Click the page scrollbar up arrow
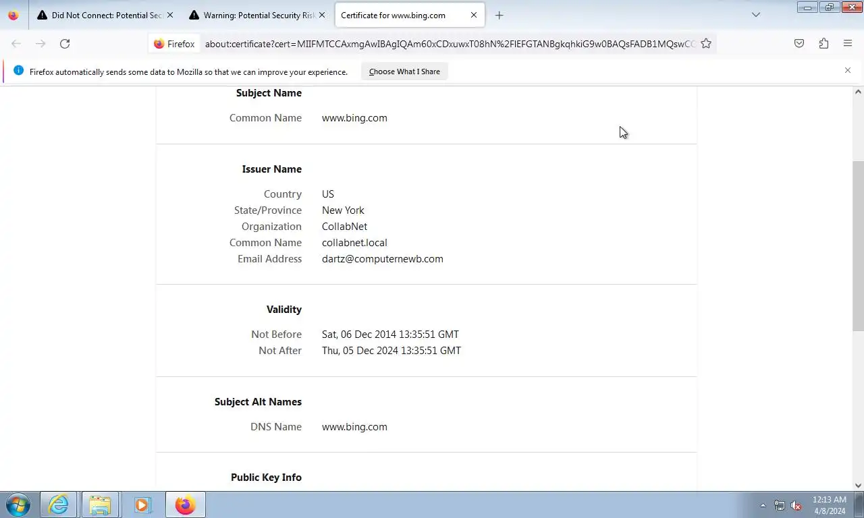 (859, 92)
